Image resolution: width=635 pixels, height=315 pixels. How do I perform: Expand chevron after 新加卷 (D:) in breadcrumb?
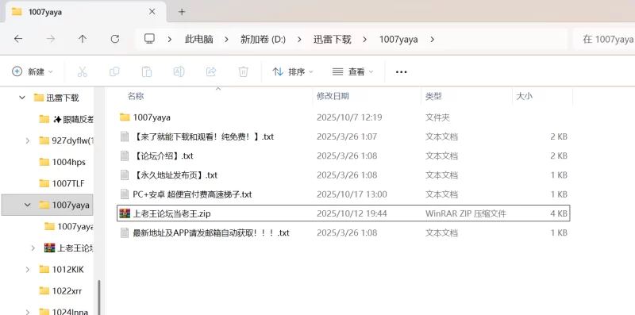point(299,39)
